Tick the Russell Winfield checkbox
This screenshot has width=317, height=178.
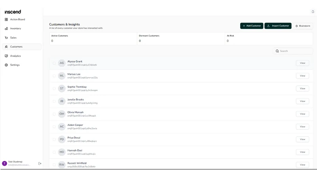pyautogui.click(x=54, y=165)
